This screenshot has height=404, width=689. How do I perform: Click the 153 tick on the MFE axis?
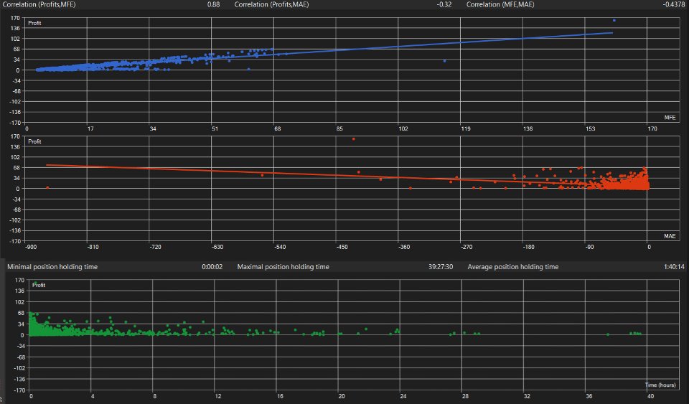click(590, 128)
